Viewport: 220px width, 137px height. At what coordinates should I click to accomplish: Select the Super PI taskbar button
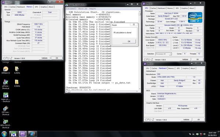[14, 134]
